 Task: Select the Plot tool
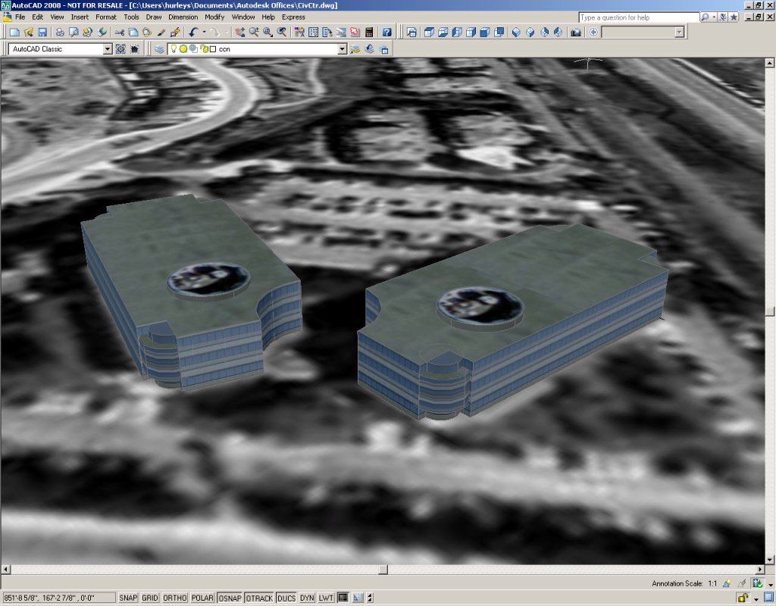[58, 33]
